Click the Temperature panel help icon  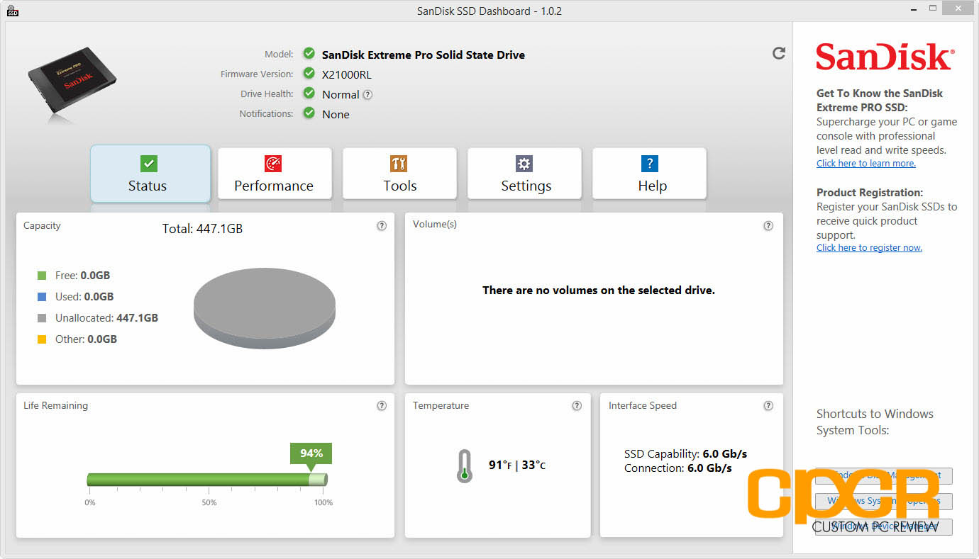[577, 406]
